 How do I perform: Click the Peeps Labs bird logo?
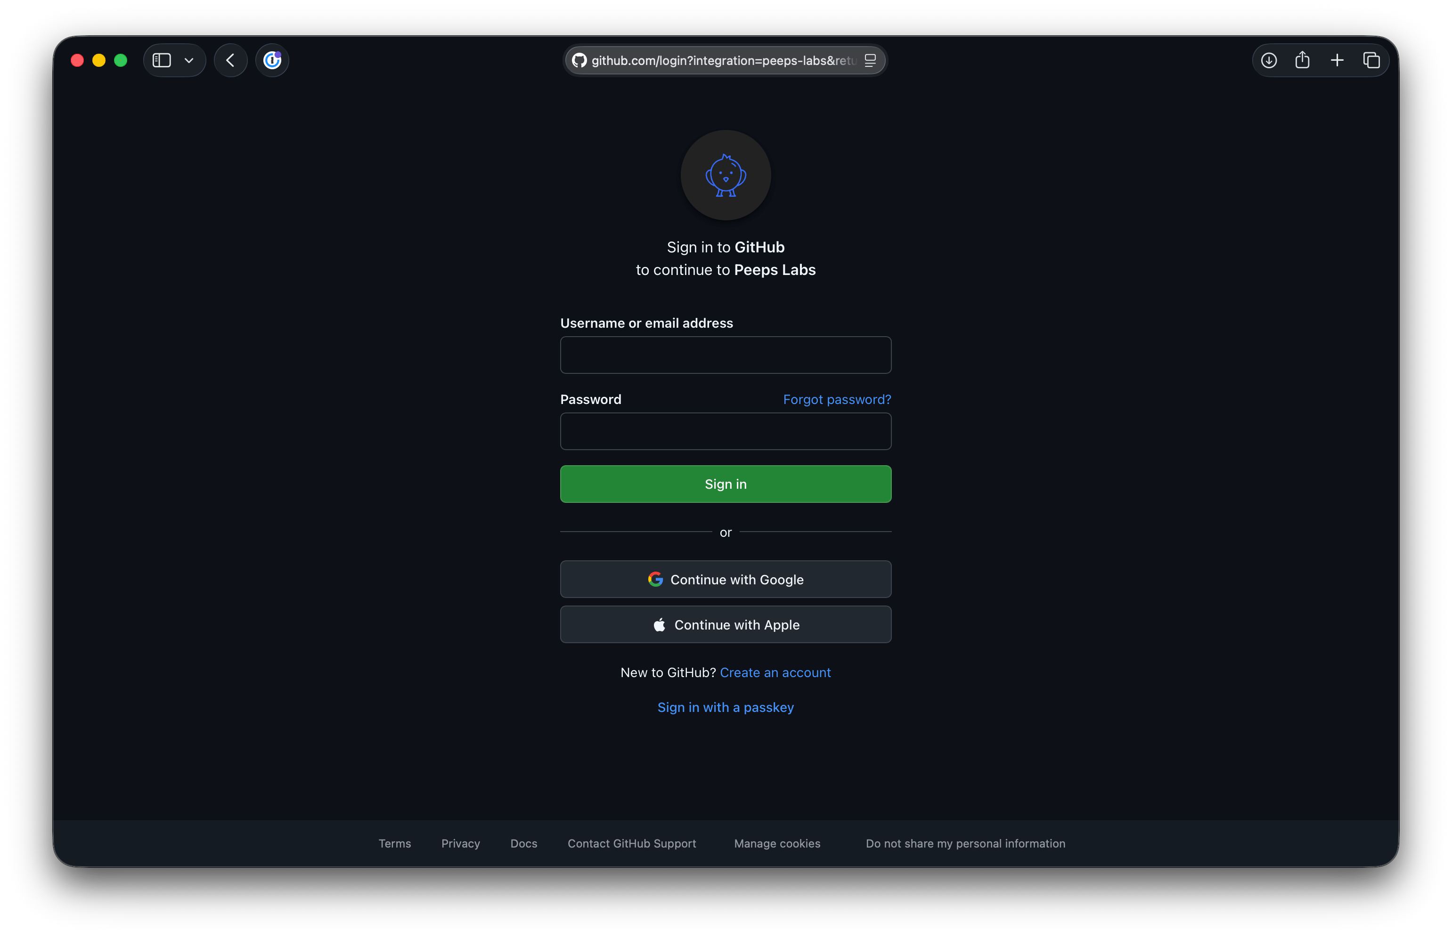(x=726, y=175)
